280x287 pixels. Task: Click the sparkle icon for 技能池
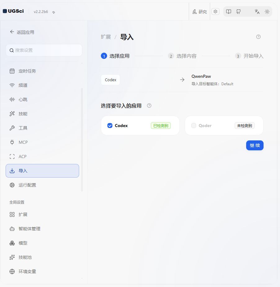[x=12, y=257]
